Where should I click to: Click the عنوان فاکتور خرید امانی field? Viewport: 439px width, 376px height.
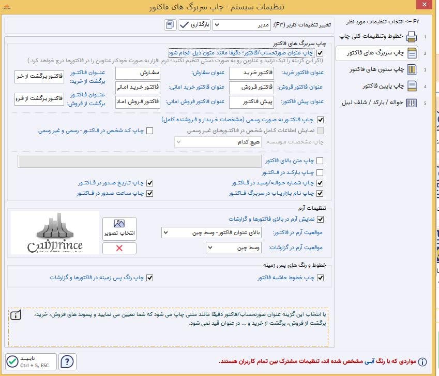point(138,88)
